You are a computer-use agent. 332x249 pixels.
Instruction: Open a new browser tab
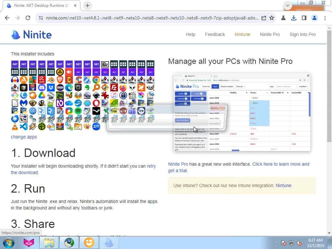(x=88, y=6)
